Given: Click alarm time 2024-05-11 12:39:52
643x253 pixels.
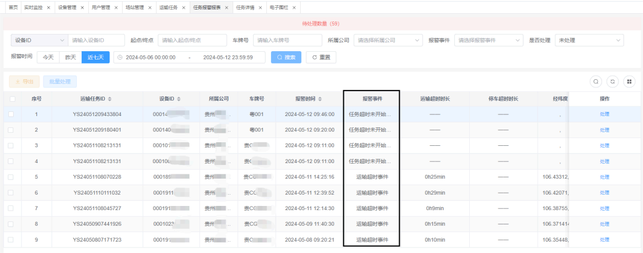Looking at the screenshot, I should coord(310,193).
